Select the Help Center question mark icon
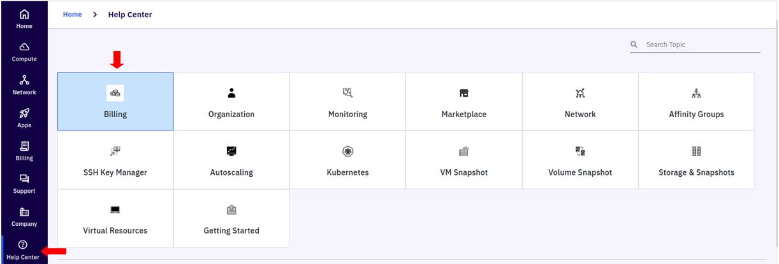Screen dimensions: 779x264 pos(23,245)
